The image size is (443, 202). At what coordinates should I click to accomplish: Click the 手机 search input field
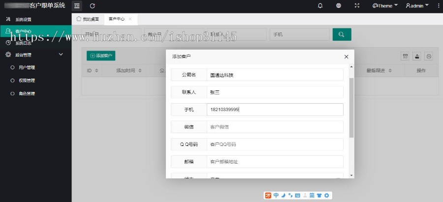[x=299, y=34]
